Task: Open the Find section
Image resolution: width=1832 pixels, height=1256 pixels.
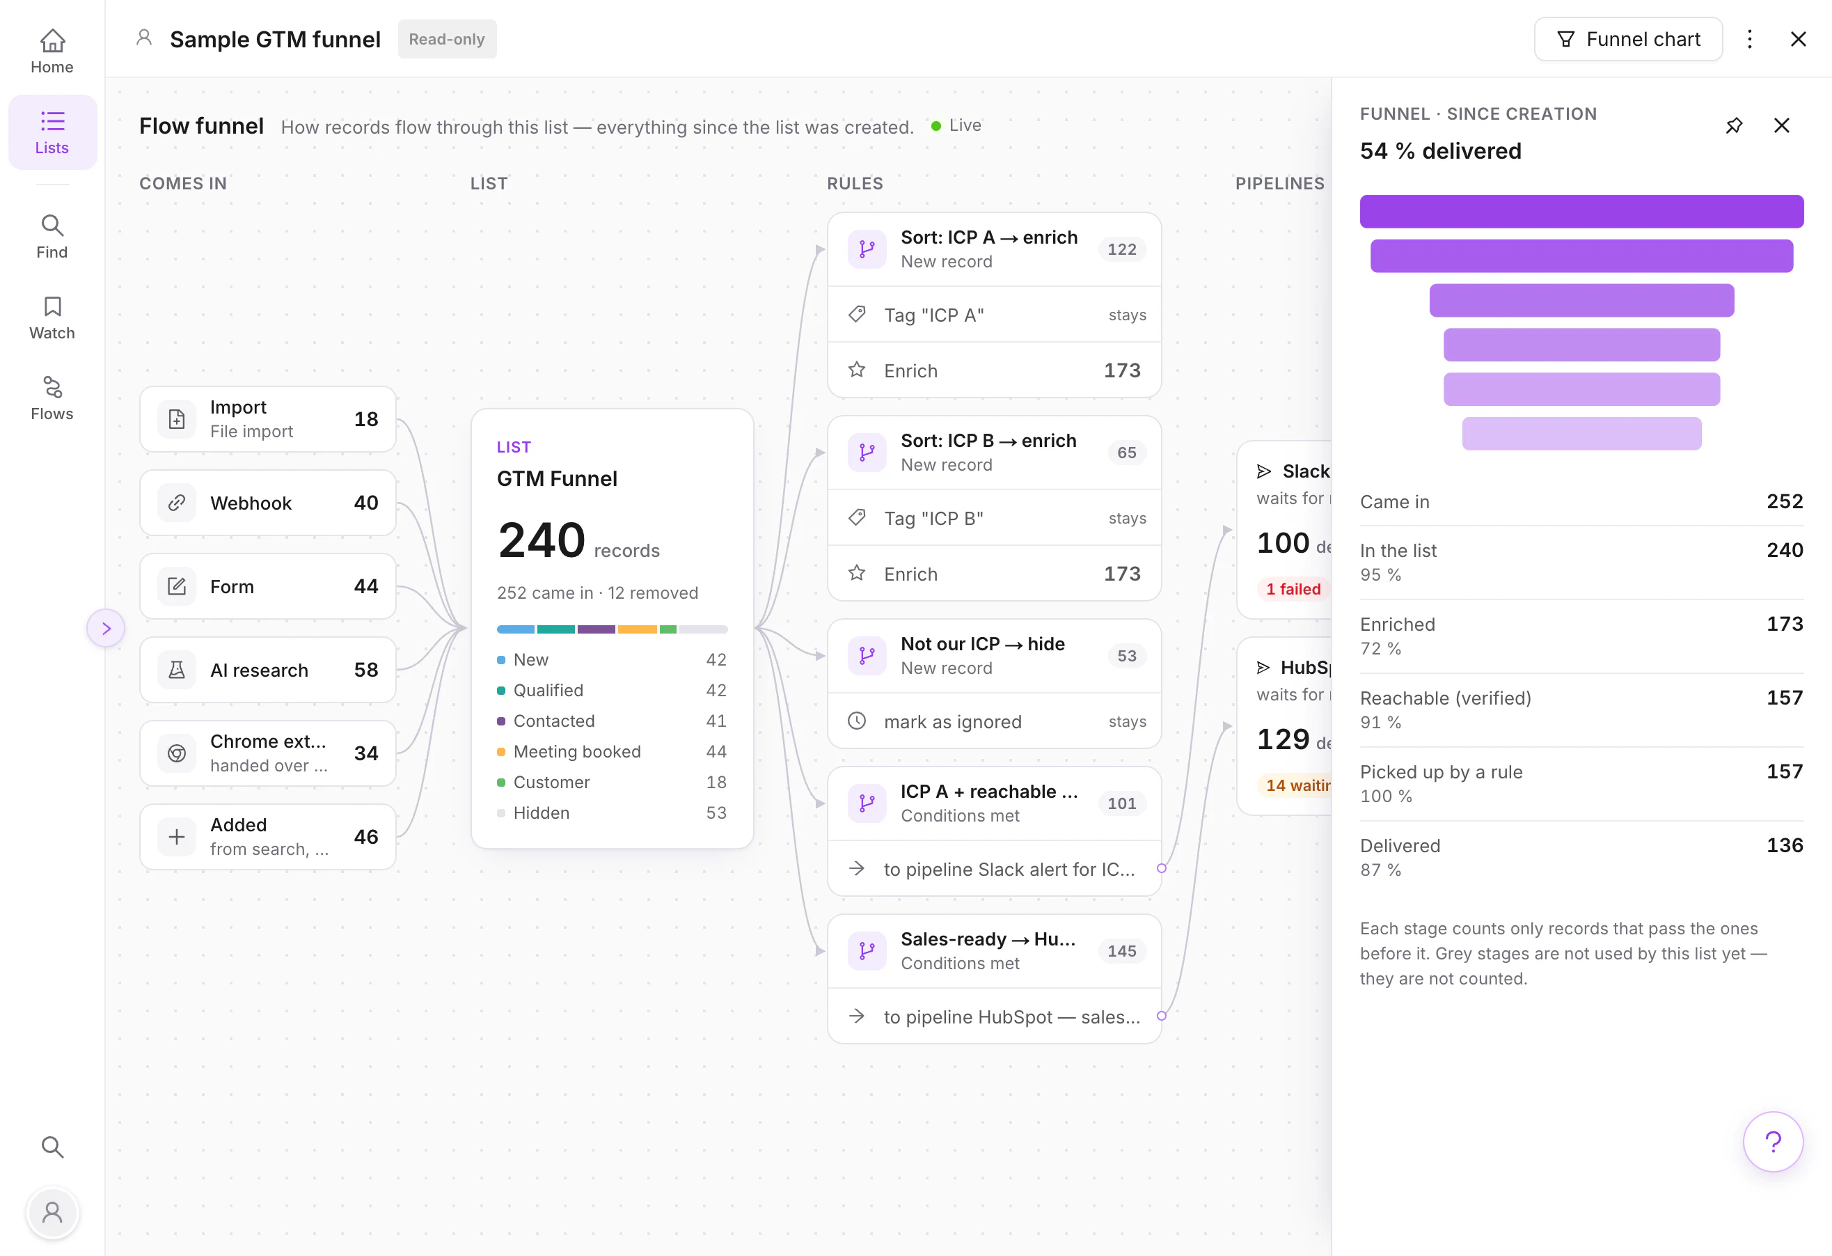Action: point(52,237)
